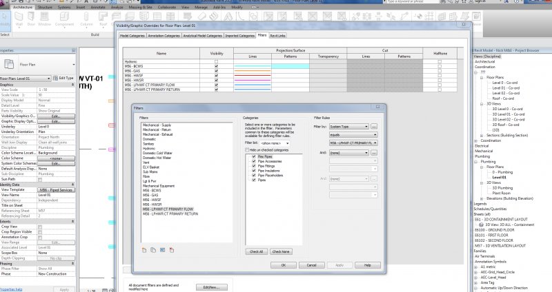The image size is (552, 292).
Task: Select Domestic Cold Water in filters list
Action: [x=157, y=153]
